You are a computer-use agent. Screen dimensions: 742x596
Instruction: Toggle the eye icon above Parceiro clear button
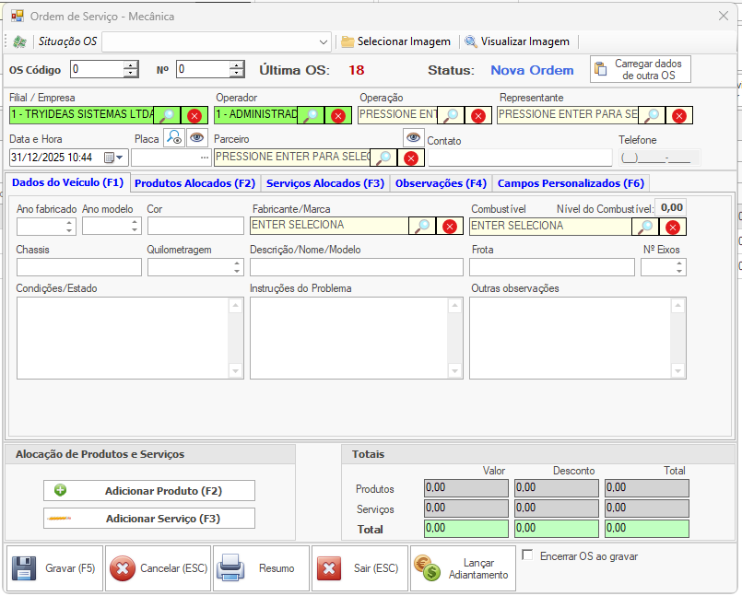[x=413, y=137]
